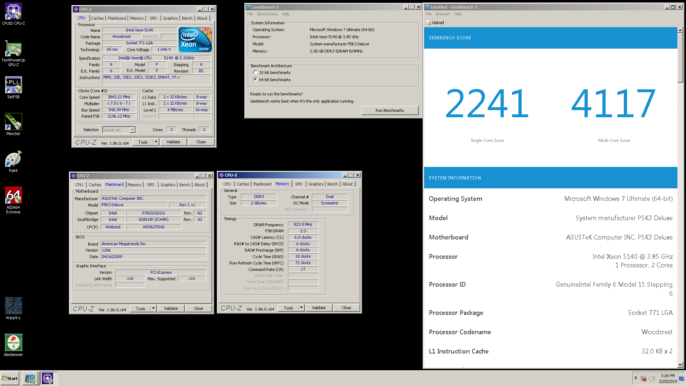Open volume tray icon

[652, 378]
